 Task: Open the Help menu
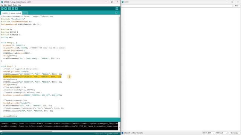click(19, 5)
